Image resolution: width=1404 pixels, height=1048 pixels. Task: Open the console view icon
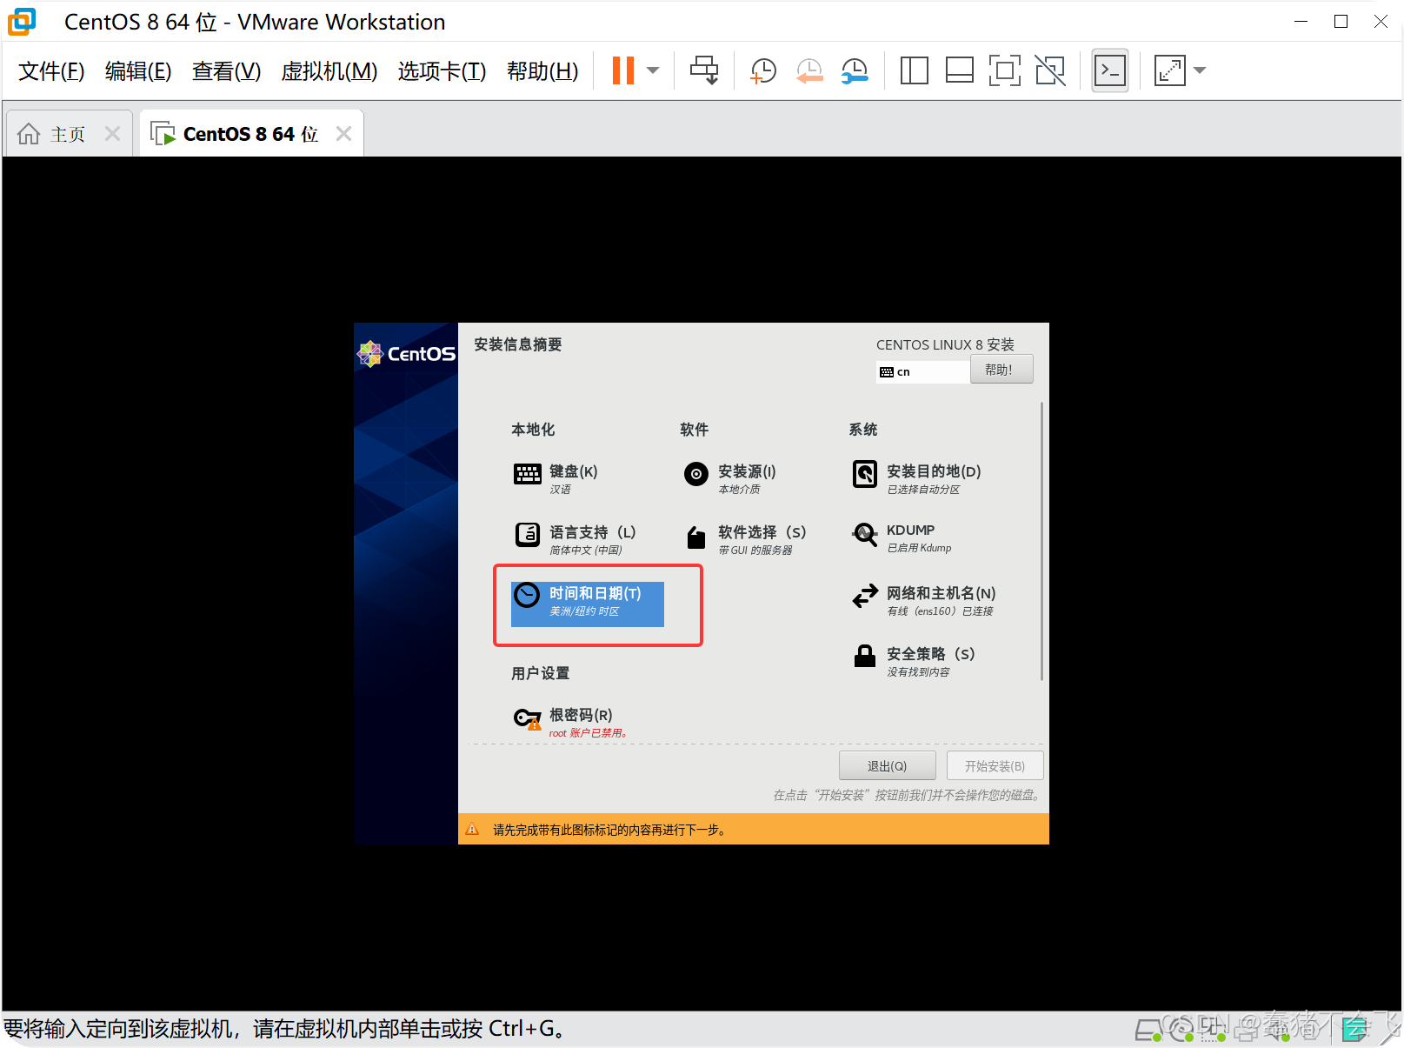click(1110, 70)
